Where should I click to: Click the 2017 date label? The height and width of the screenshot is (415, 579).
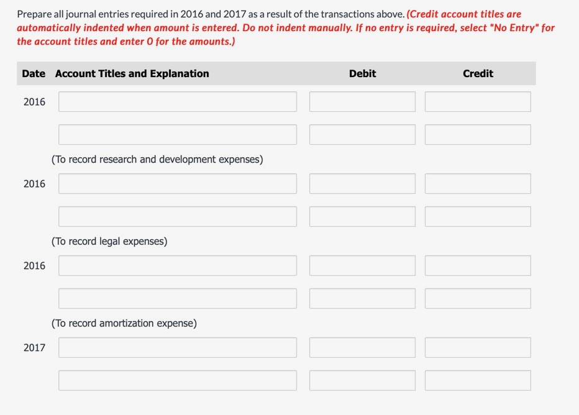34,347
